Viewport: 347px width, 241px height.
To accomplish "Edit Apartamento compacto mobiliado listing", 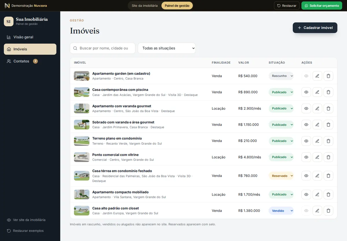I will click(x=317, y=194).
